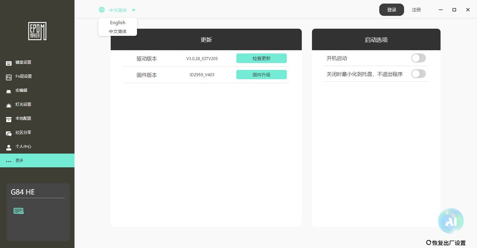This screenshot has height=248, width=477.
Task: Click the 固件升级 firmware upgrade button
Action: [261, 75]
